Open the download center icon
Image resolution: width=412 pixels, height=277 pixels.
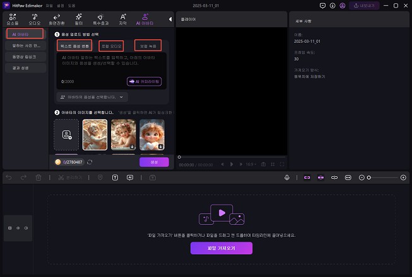pyautogui.click(x=332, y=5)
